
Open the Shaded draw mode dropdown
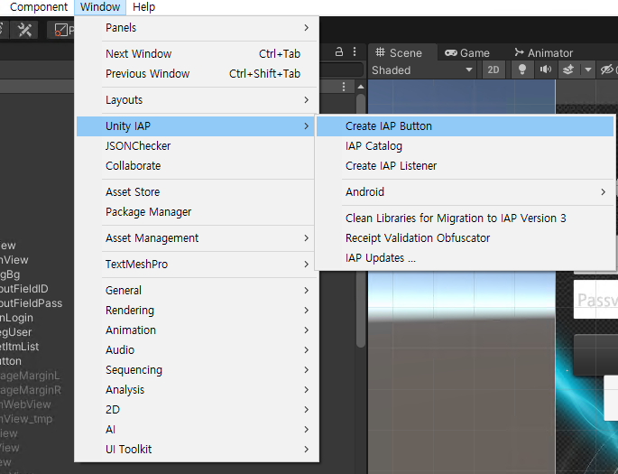422,70
